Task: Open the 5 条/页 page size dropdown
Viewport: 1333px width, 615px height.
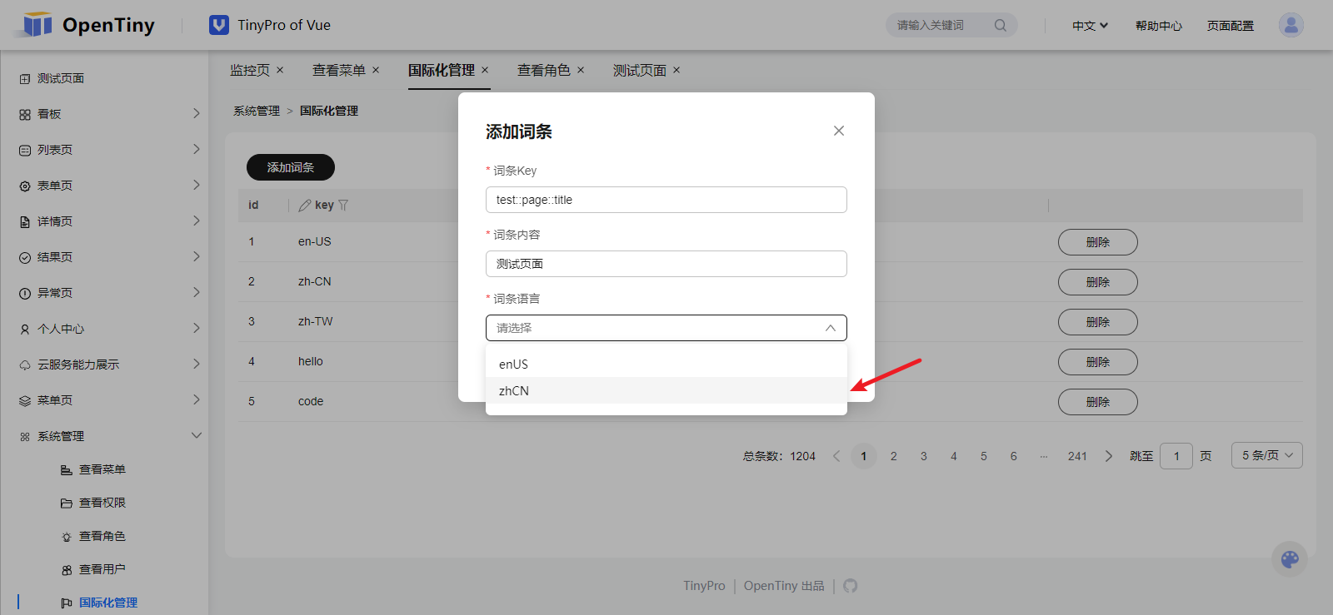Action: (x=1266, y=455)
